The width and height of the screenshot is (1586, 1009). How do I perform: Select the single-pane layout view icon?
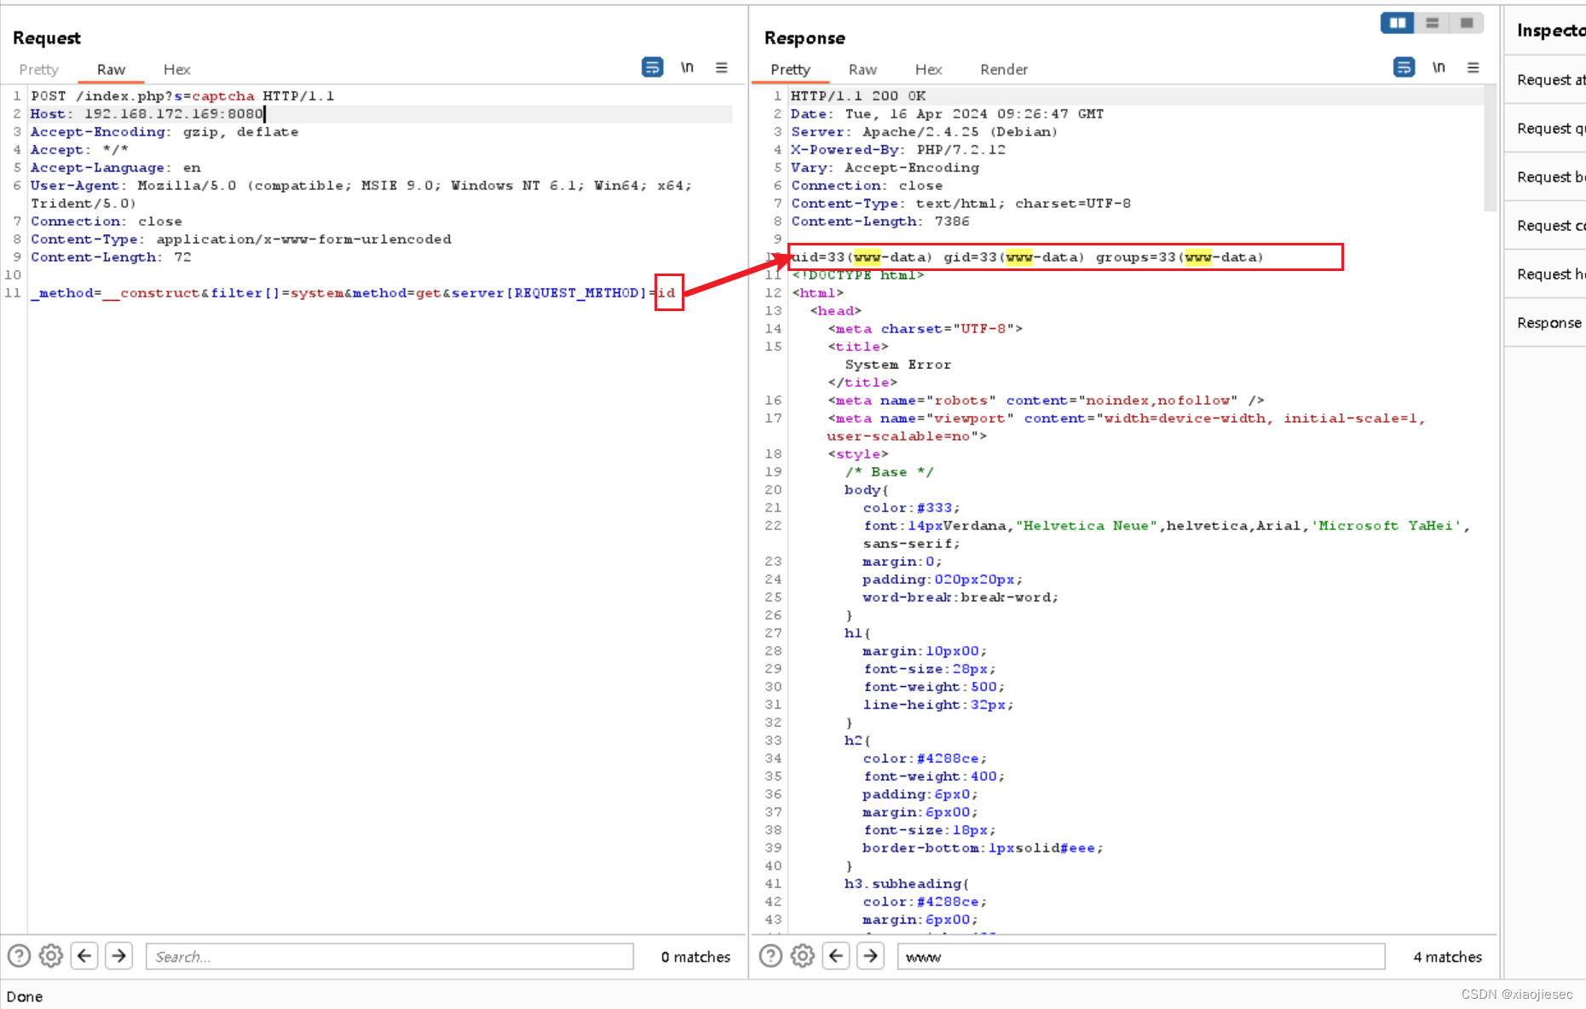(1467, 23)
